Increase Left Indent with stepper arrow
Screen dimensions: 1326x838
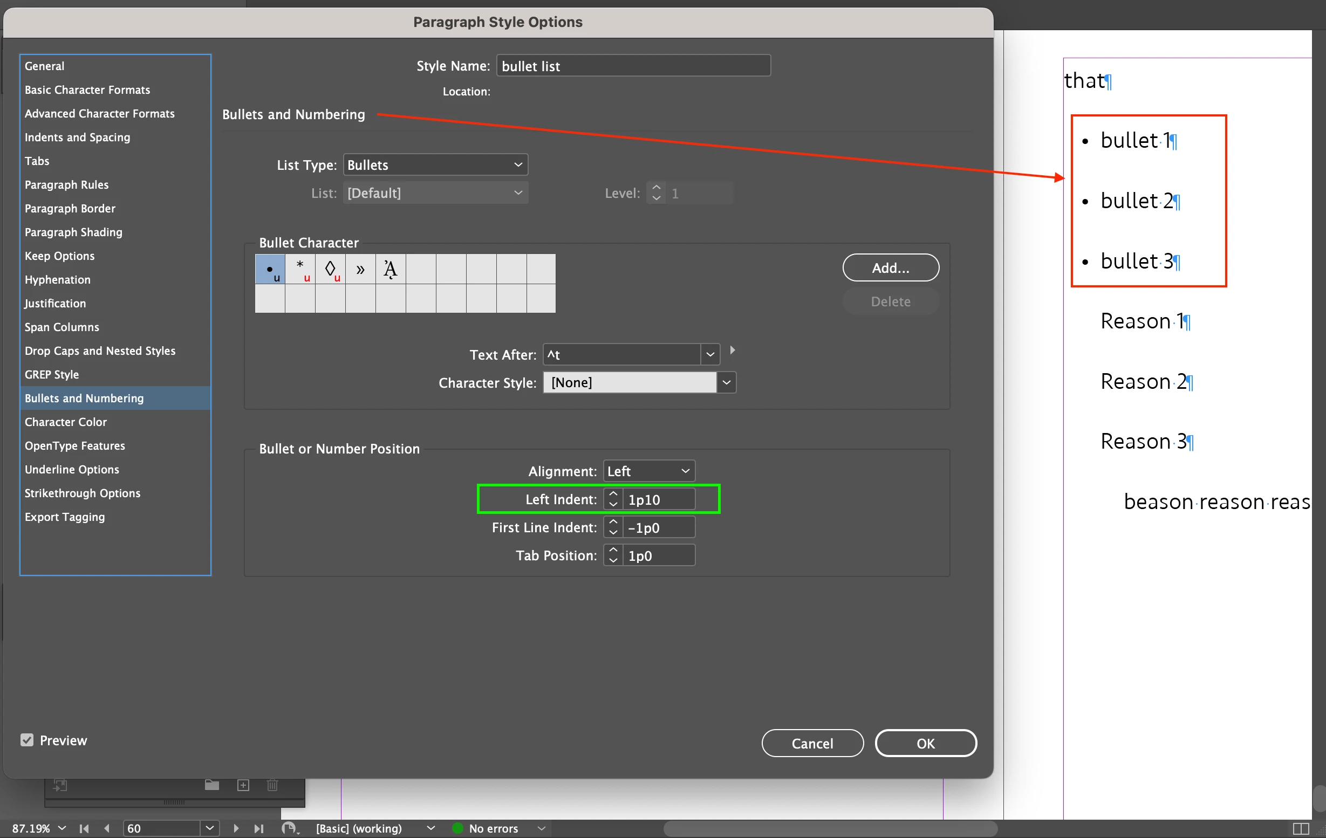pyautogui.click(x=613, y=494)
